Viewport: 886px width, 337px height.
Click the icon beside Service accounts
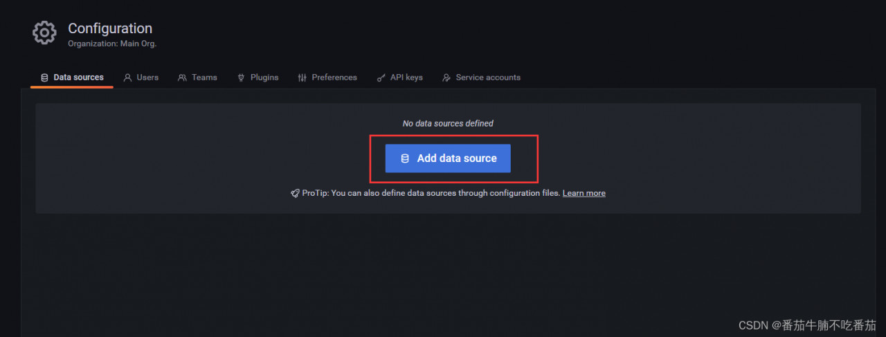pyautogui.click(x=446, y=78)
